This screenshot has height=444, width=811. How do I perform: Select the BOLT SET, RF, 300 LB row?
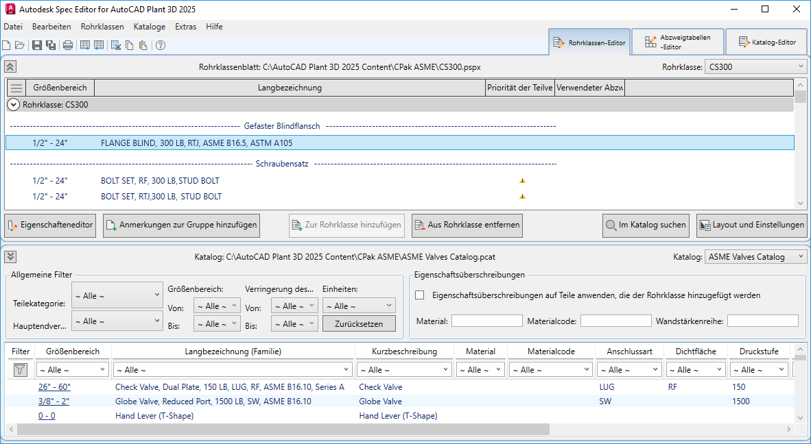pos(400,181)
